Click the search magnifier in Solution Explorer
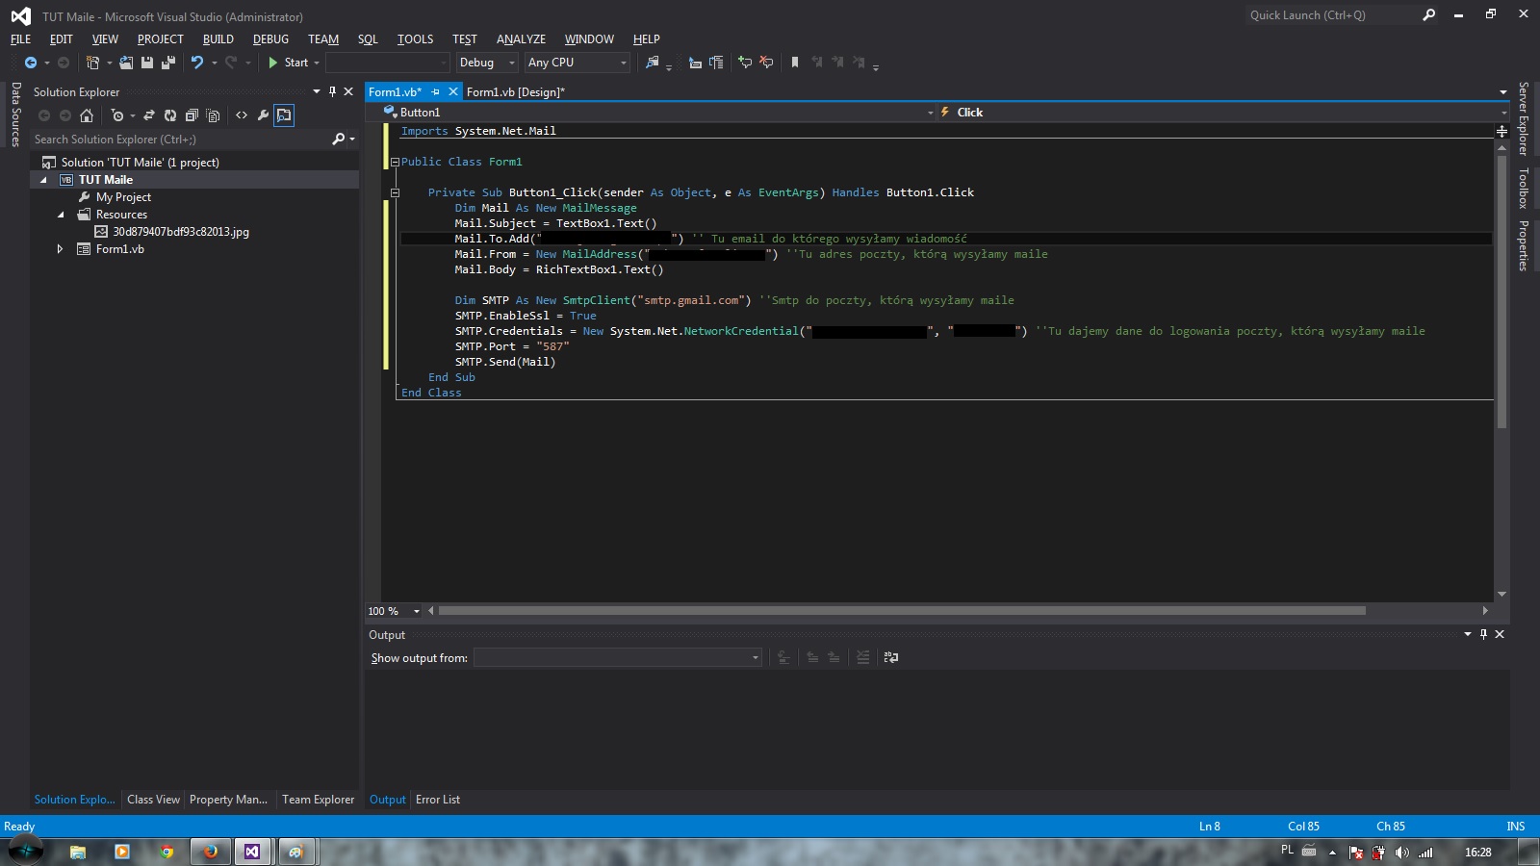 pos(339,140)
